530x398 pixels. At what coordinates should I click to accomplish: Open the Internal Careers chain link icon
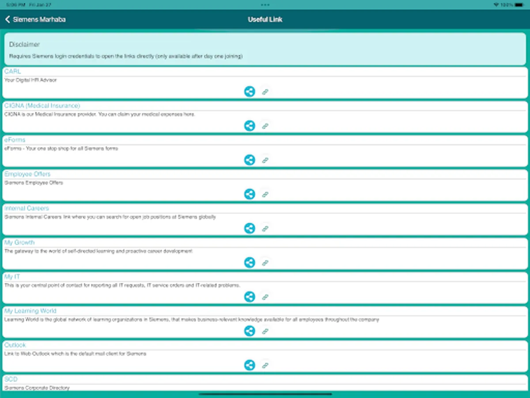pos(265,228)
